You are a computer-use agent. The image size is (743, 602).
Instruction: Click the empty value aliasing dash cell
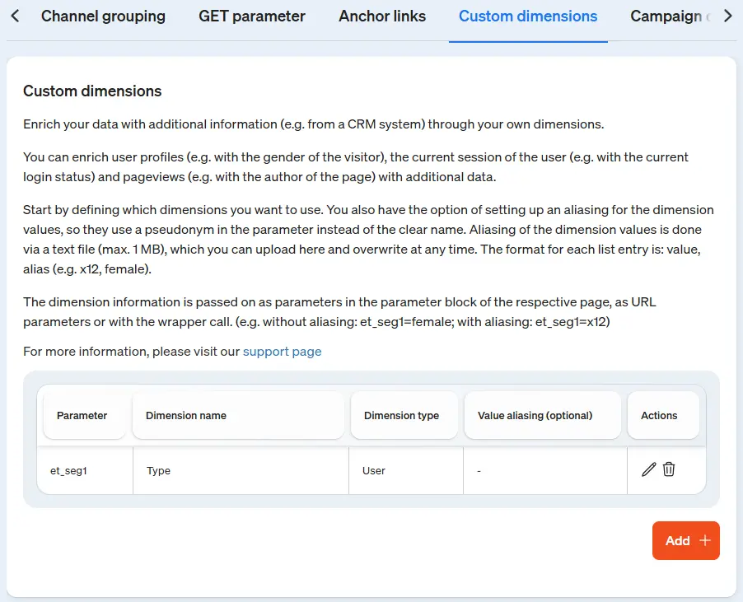(x=479, y=471)
